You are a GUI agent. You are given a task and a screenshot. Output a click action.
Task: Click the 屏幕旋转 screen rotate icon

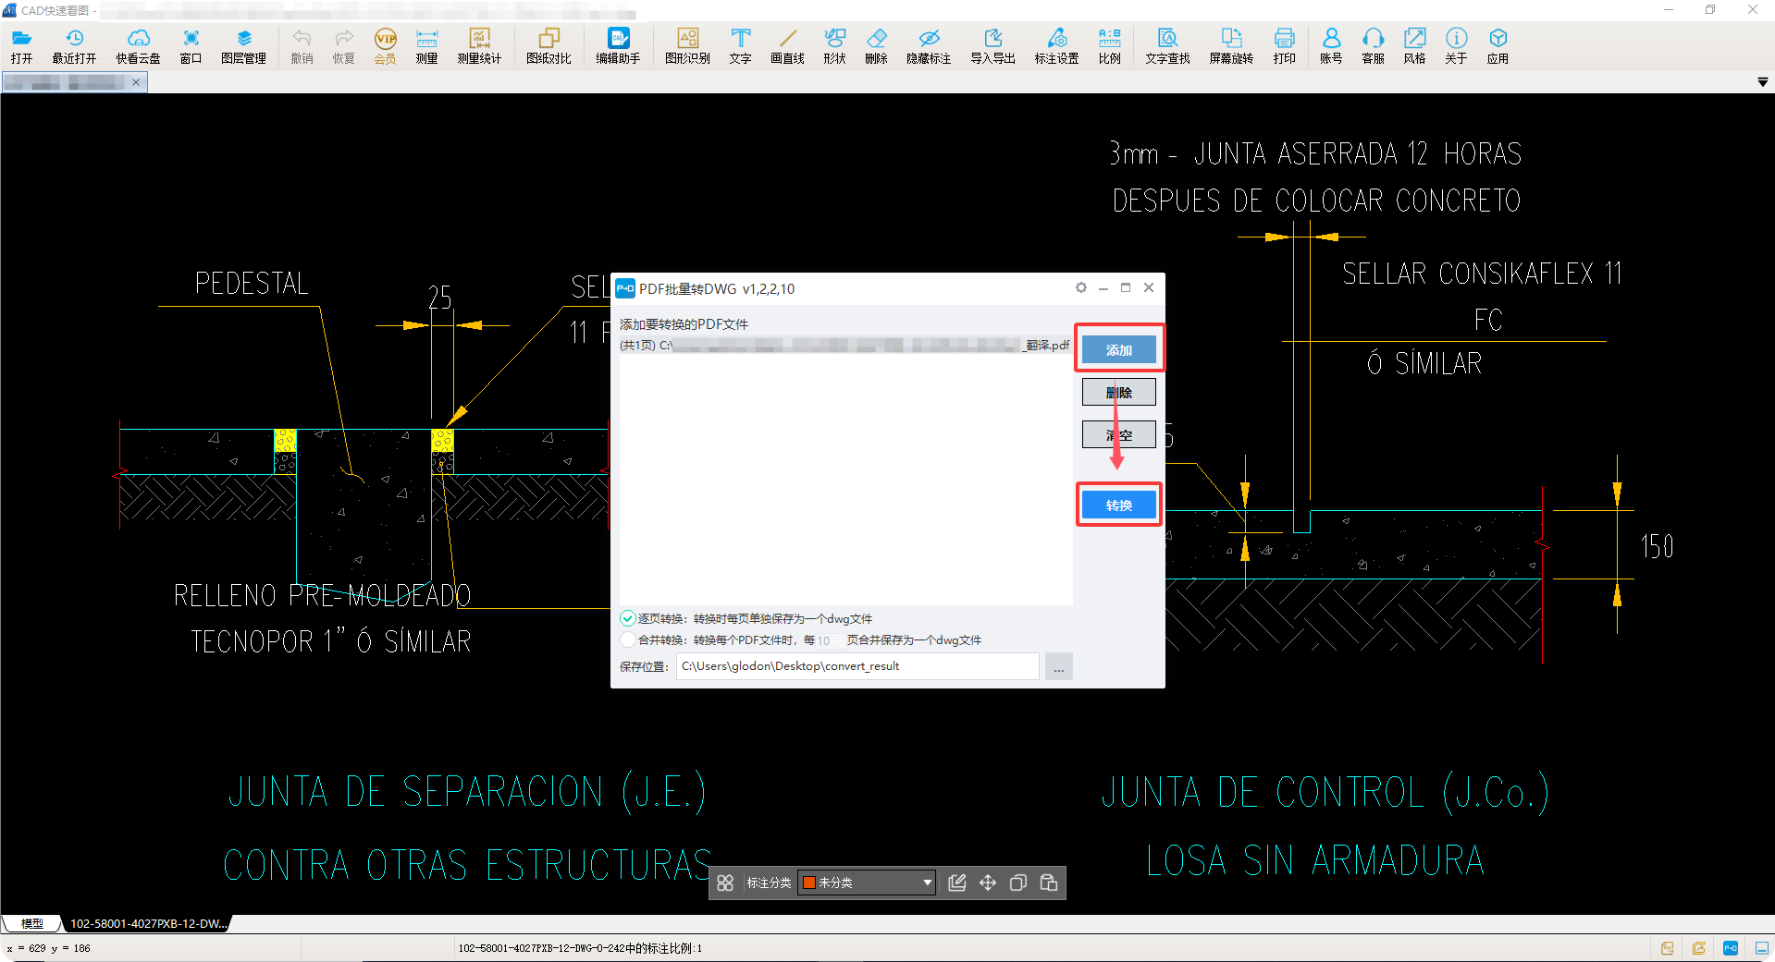1231,45
